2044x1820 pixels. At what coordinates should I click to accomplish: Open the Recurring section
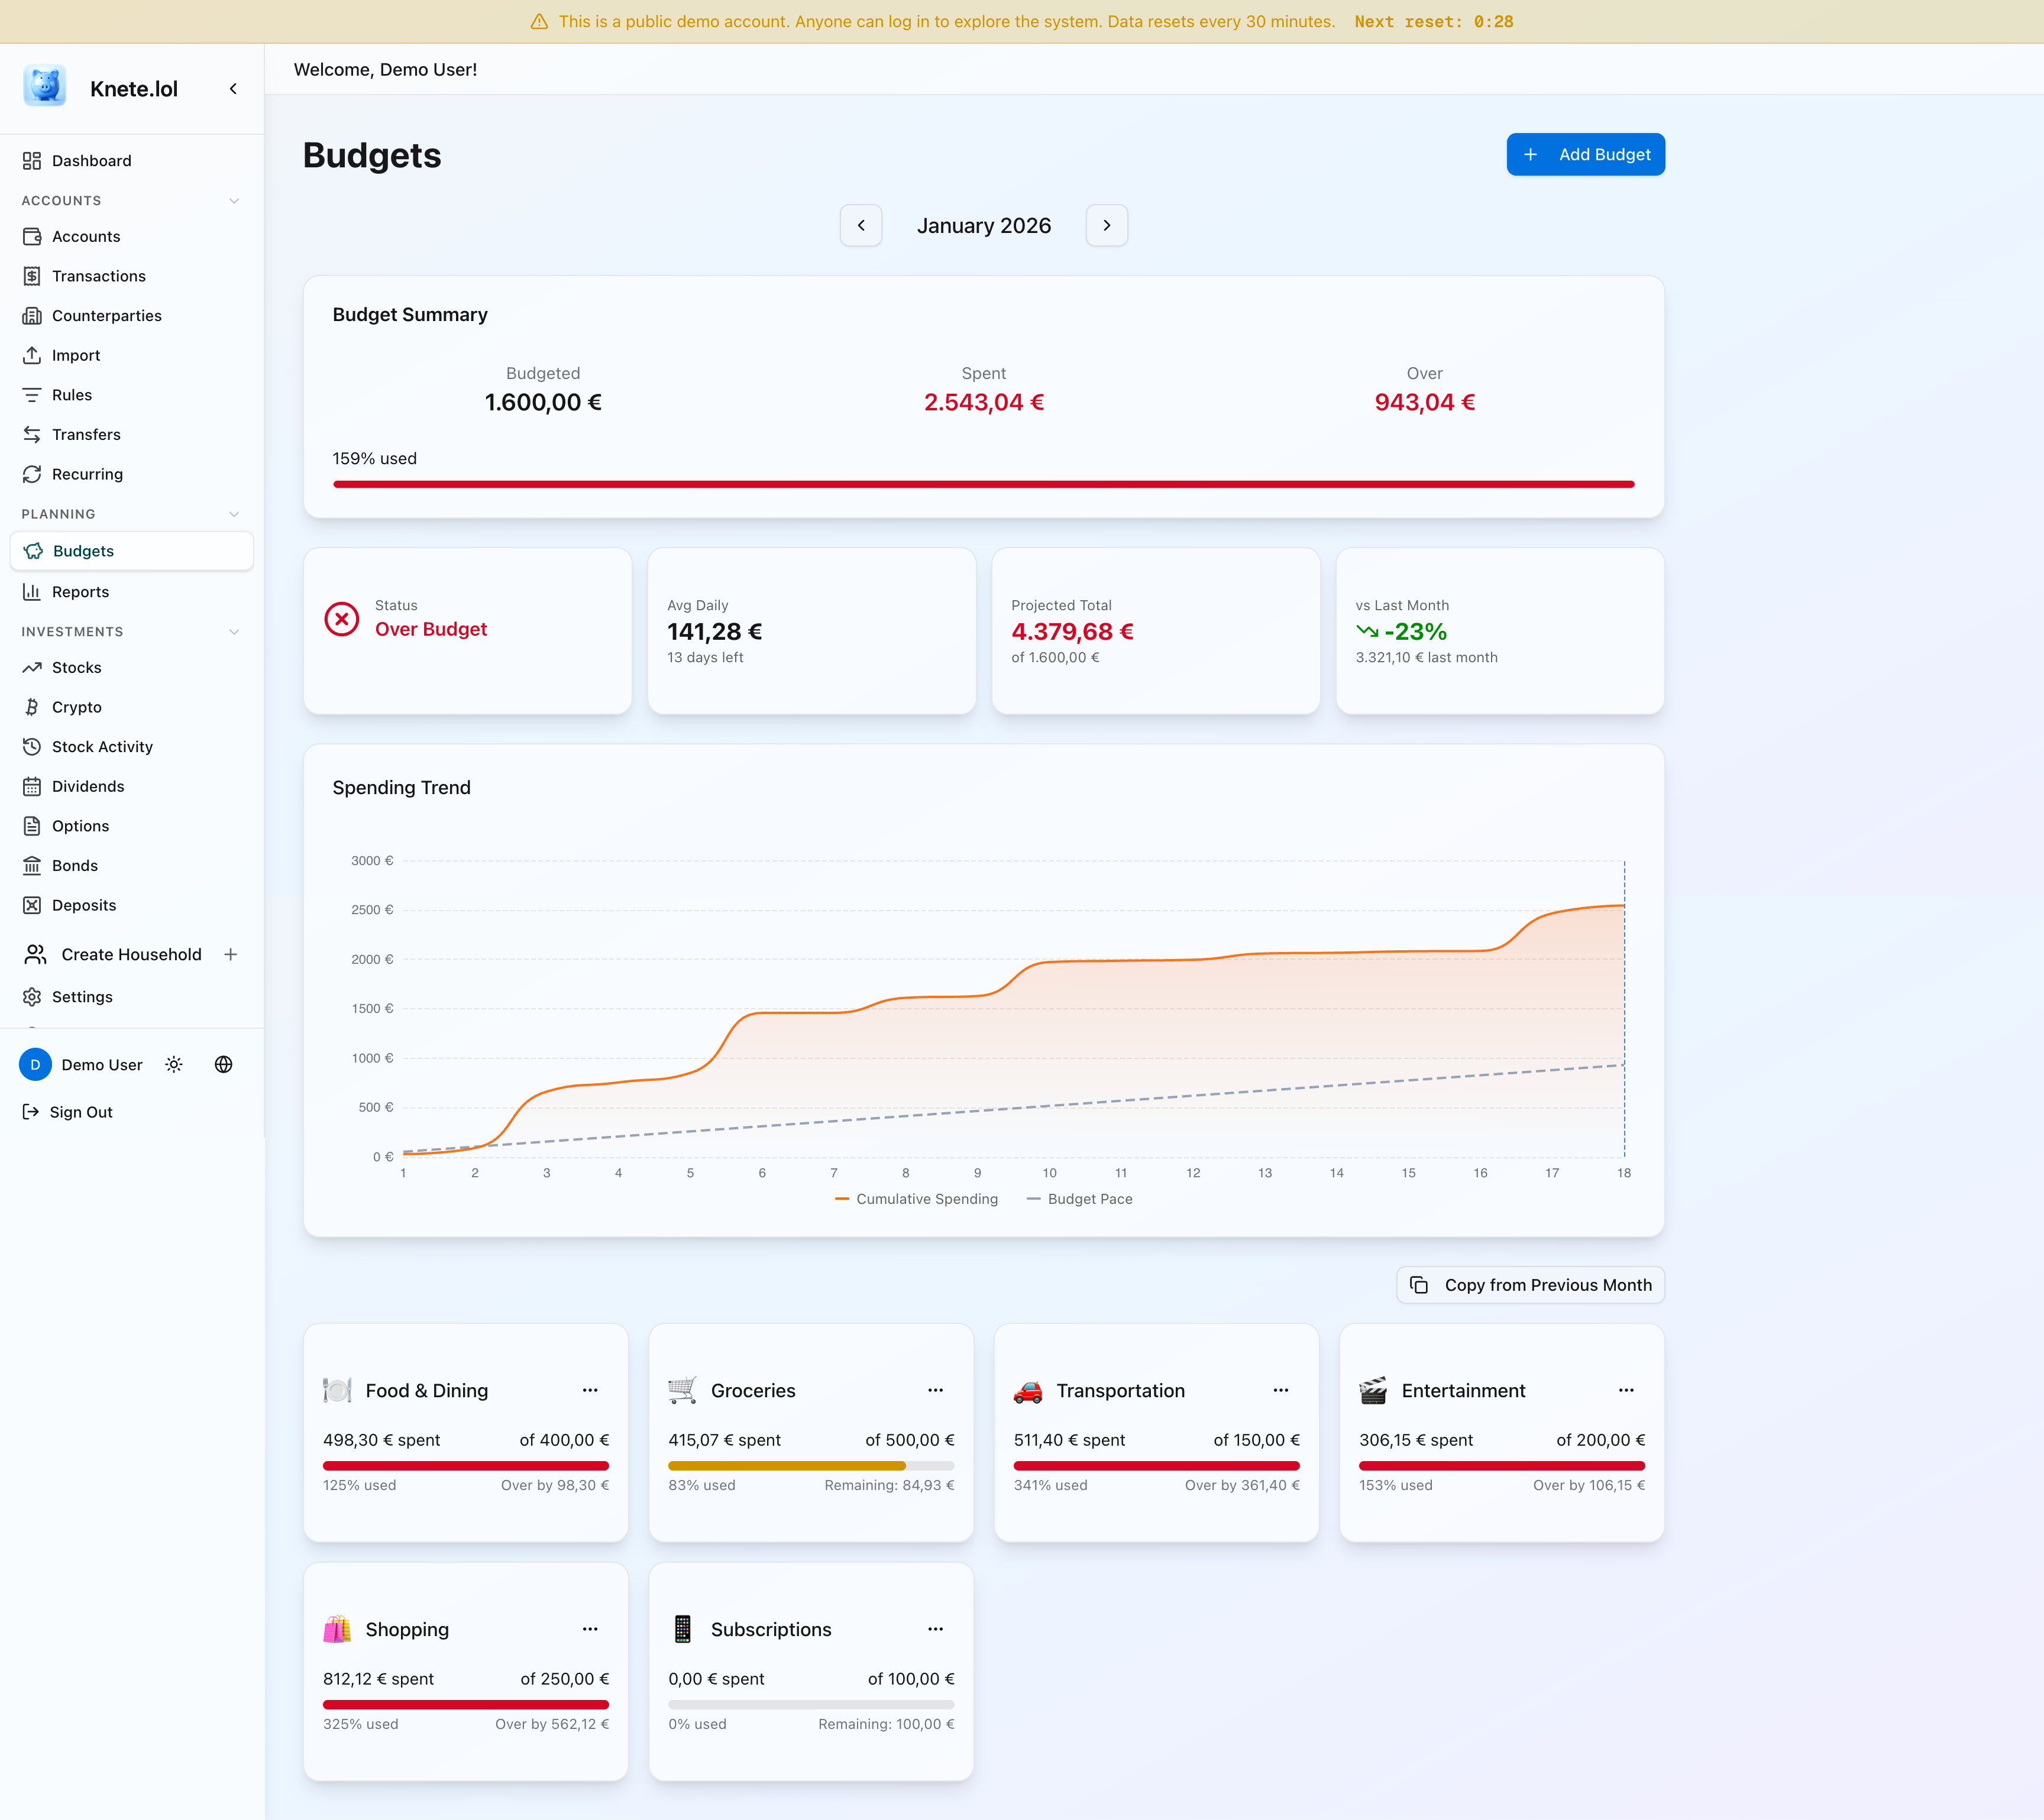(86, 474)
